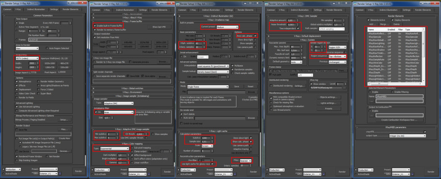Uncheck Use light cache for glossy rays
Image resolution: width=441 pixels, height=179 pixels.
pos(212,164)
